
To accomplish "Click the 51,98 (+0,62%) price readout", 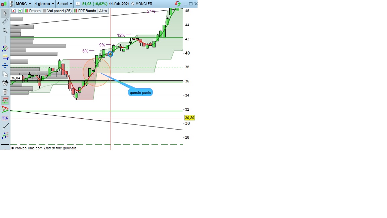I will coord(95,4).
